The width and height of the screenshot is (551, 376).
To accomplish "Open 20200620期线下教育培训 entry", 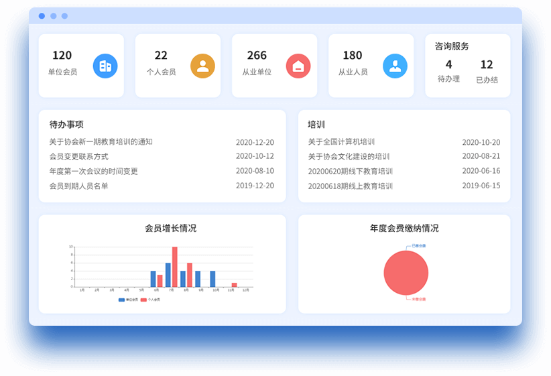I will tap(350, 171).
